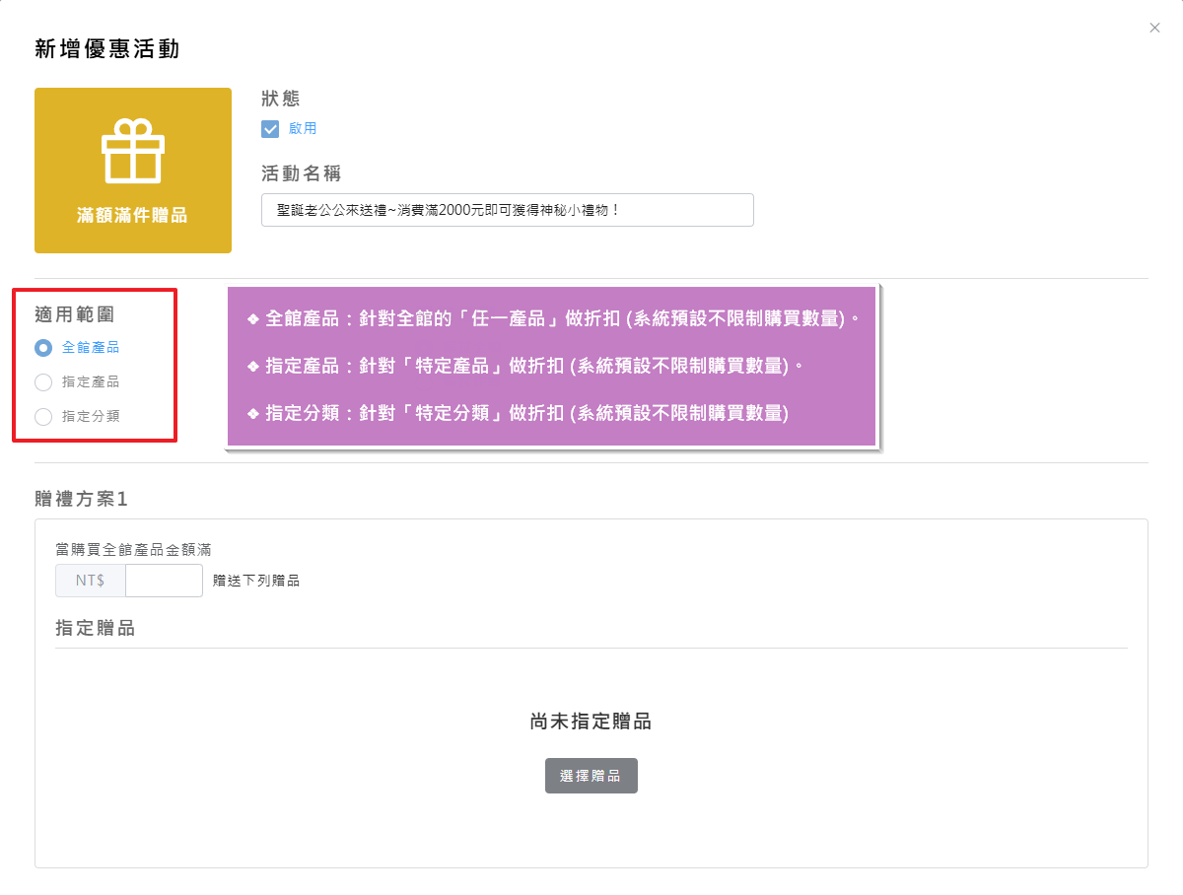
Task: Click the 指定贈品 heading
Action: (x=96, y=628)
